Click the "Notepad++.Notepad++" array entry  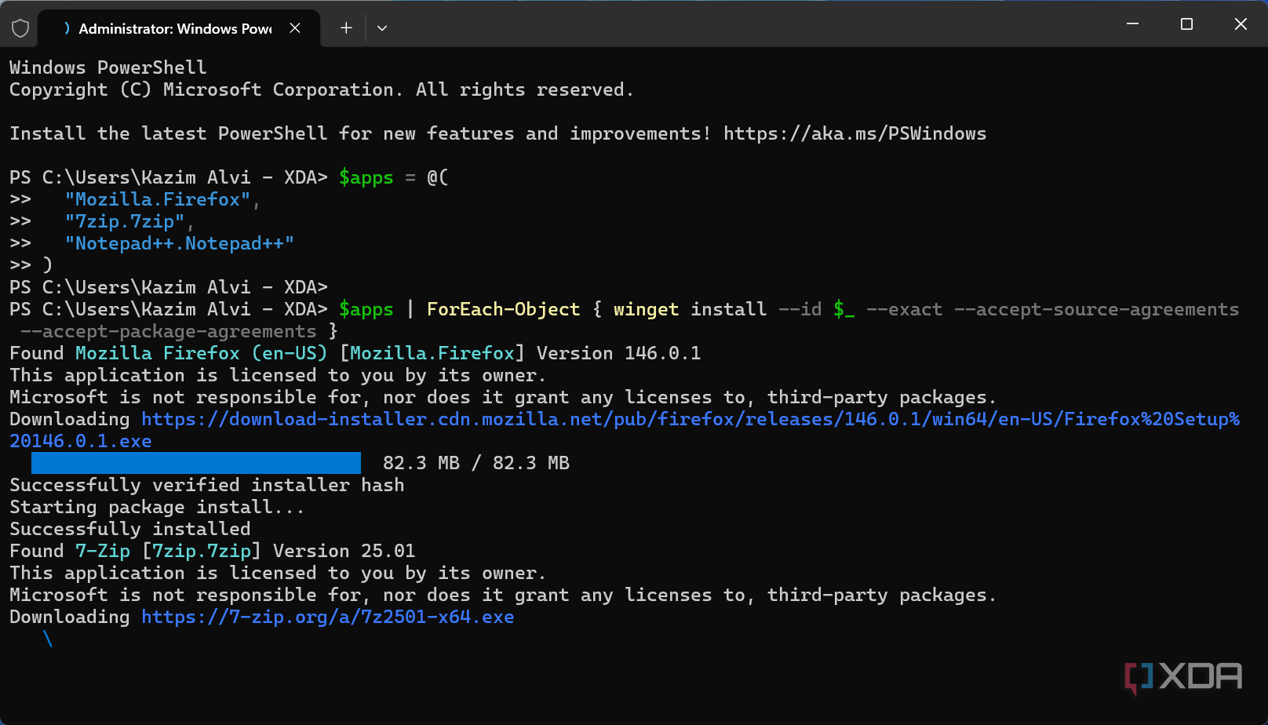click(x=180, y=243)
